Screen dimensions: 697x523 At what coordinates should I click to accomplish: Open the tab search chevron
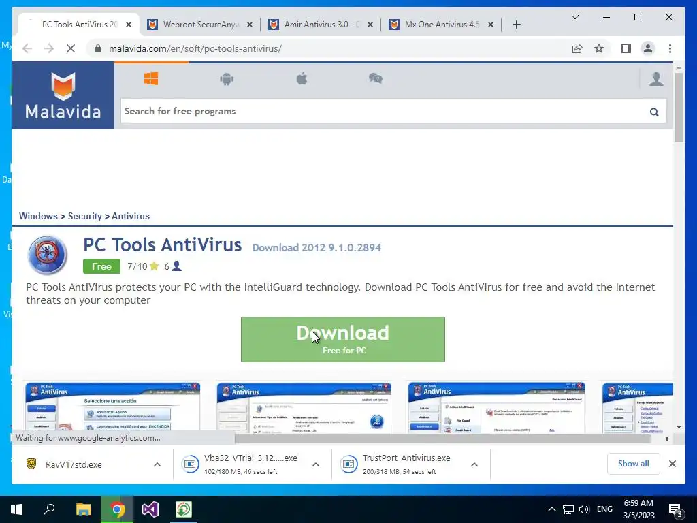coord(574,17)
